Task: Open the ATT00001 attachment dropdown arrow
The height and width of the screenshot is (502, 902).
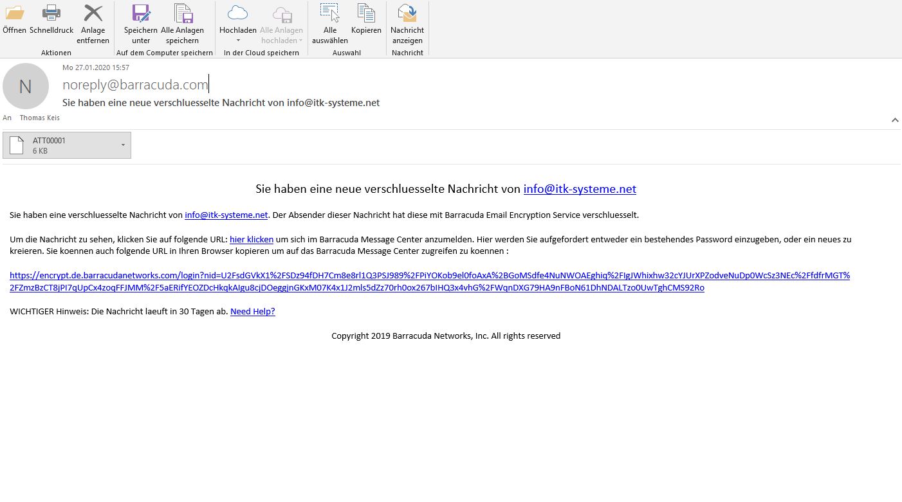Action: click(124, 145)
